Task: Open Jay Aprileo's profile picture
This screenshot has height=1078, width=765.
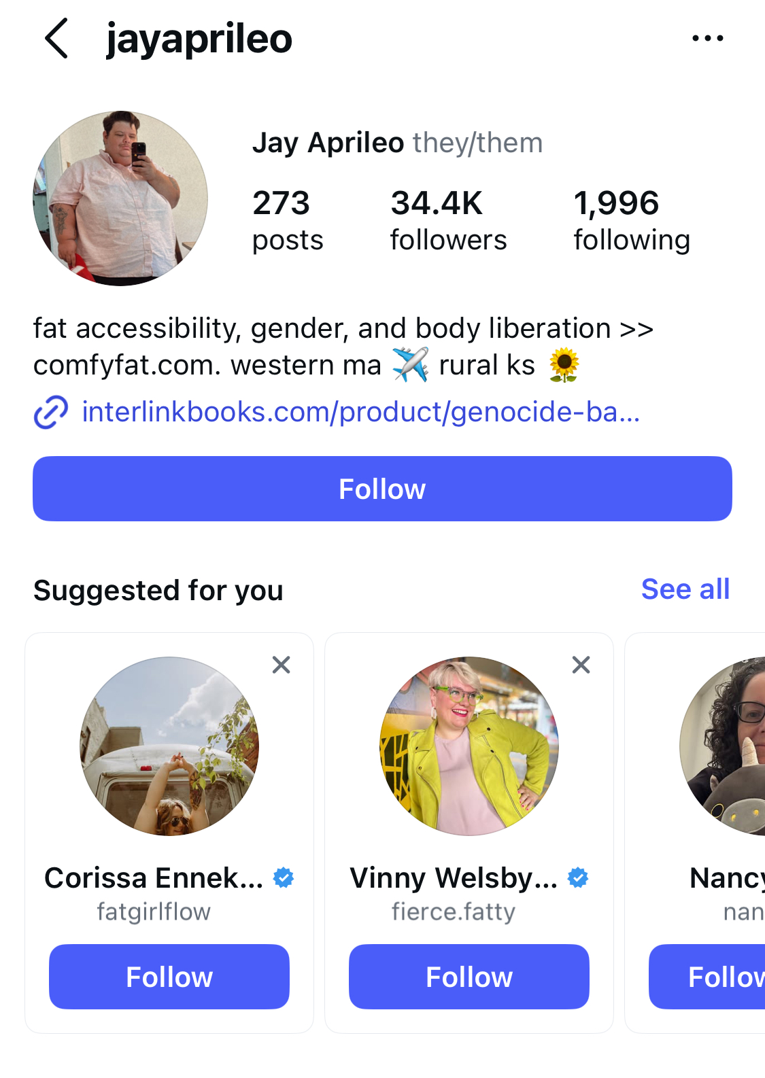Action: pyautogui.click(x=120, y=198)
